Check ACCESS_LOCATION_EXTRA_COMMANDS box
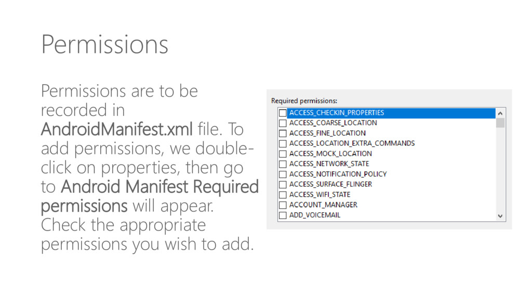Viewport: 532px width, 299px height. pyautogui.click(x=283, y=143)
